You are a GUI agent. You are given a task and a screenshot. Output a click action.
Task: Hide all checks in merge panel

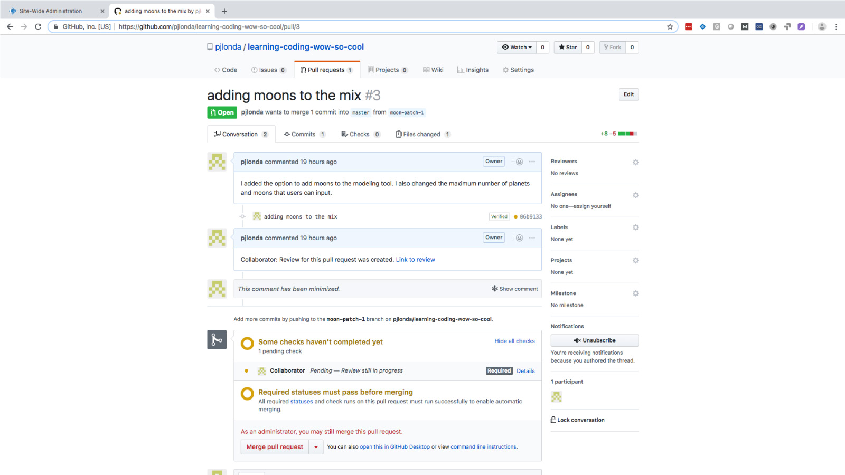point(514,341)
